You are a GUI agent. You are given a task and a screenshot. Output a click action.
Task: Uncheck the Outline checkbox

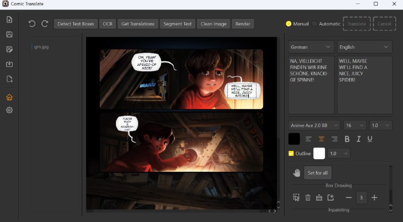tap(291, 154)
